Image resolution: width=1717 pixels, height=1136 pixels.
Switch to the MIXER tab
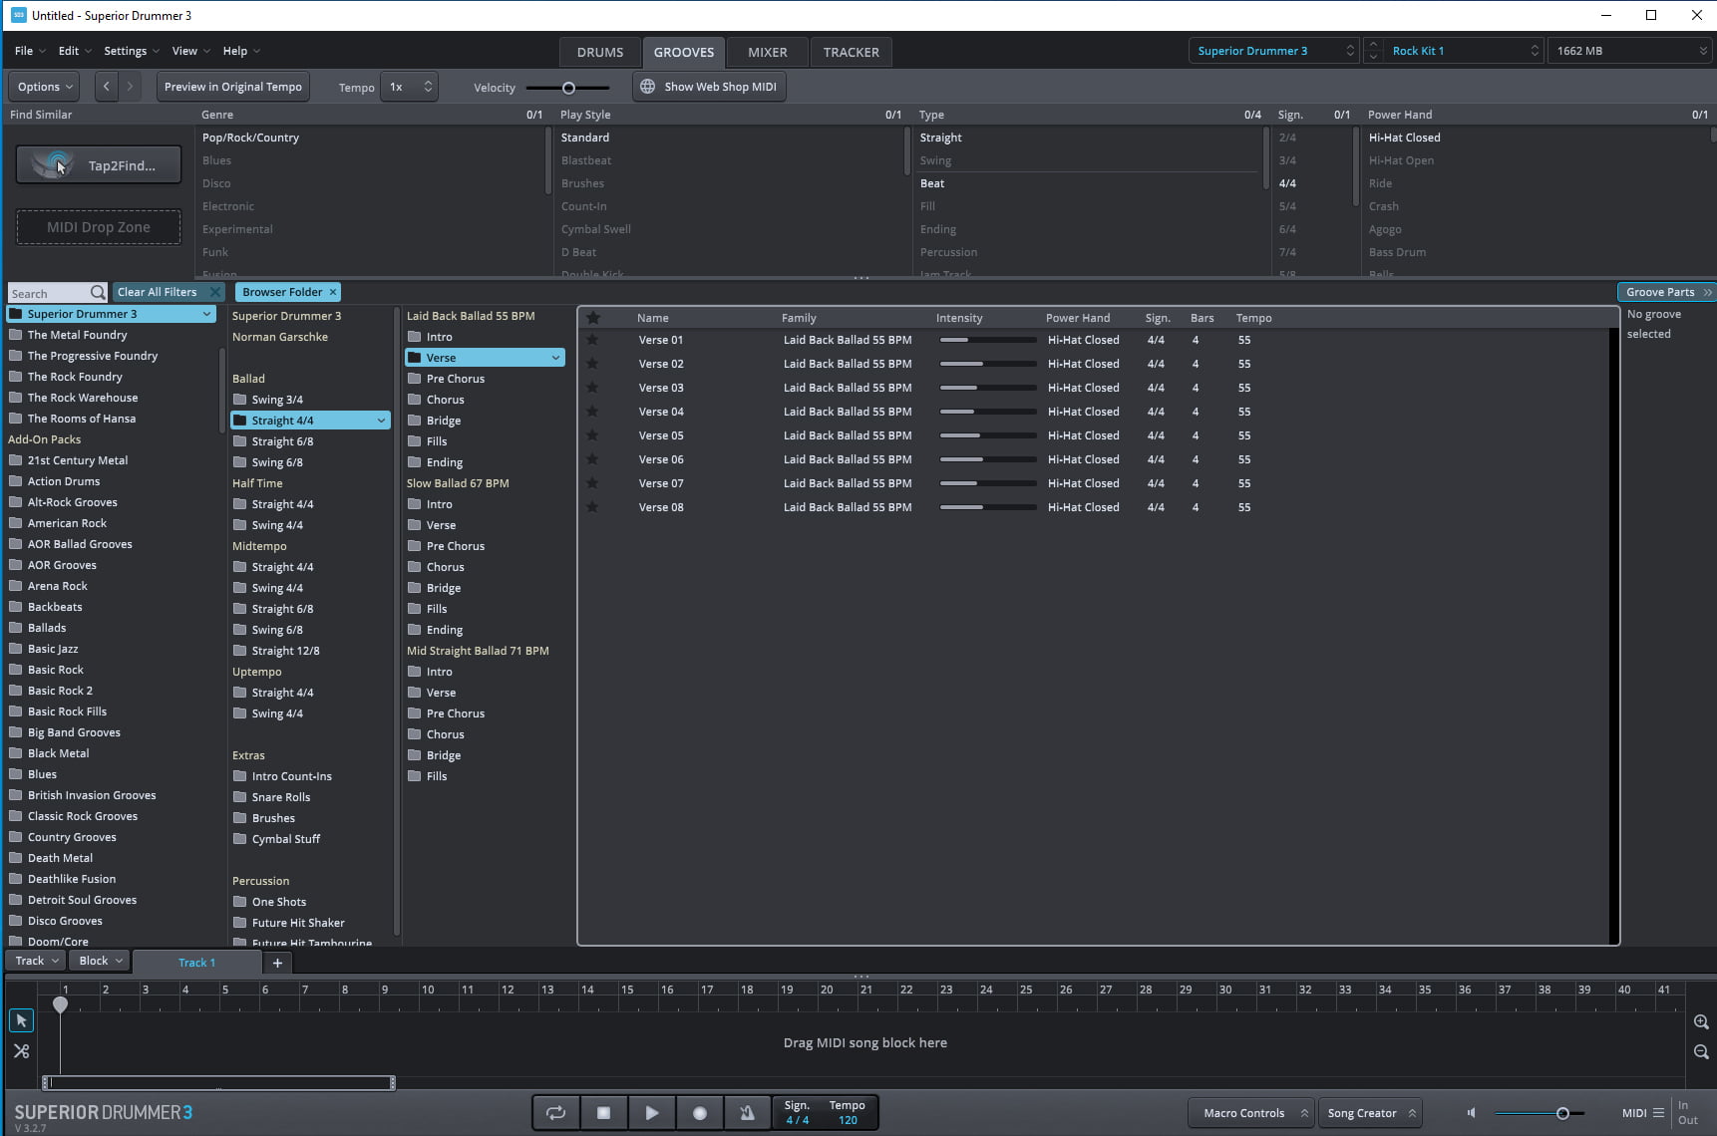pyautogui.click(x=766, y=51)
